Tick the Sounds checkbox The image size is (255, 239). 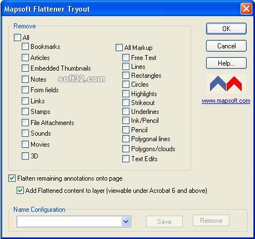click(x=25, y=133)
